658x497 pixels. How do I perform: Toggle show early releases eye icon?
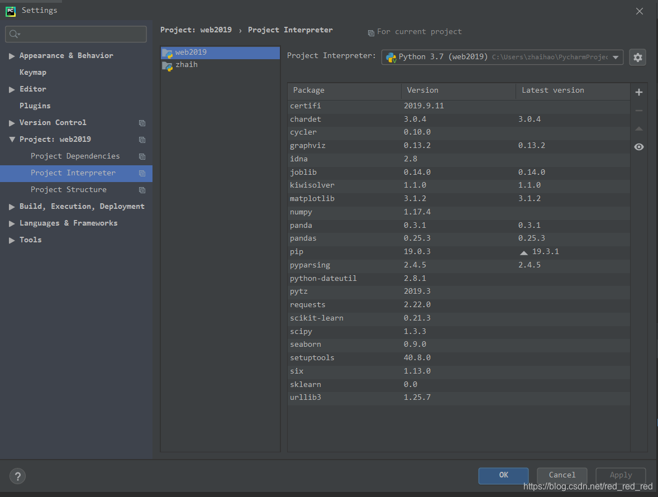(638, 147)
